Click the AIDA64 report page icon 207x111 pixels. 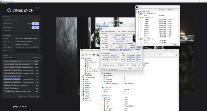[x=86, y=55]
